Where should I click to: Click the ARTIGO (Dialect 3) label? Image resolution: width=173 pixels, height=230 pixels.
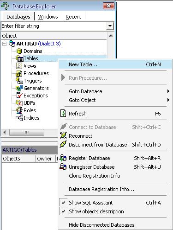click(38, 44)
